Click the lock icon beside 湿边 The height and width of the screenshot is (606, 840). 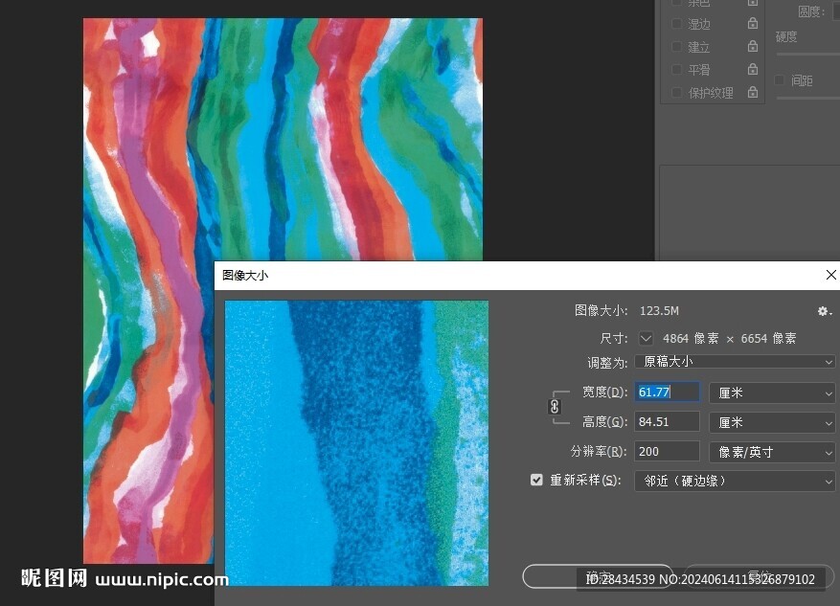[753, 23]
